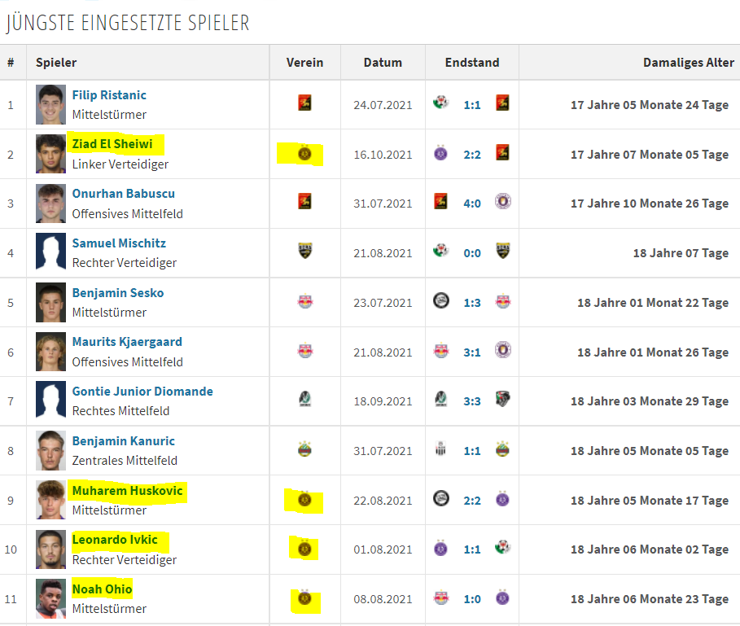Click Samuel Mischitz's club crest in Verein column
Screen dimensions: 740x626
[304, 251]
